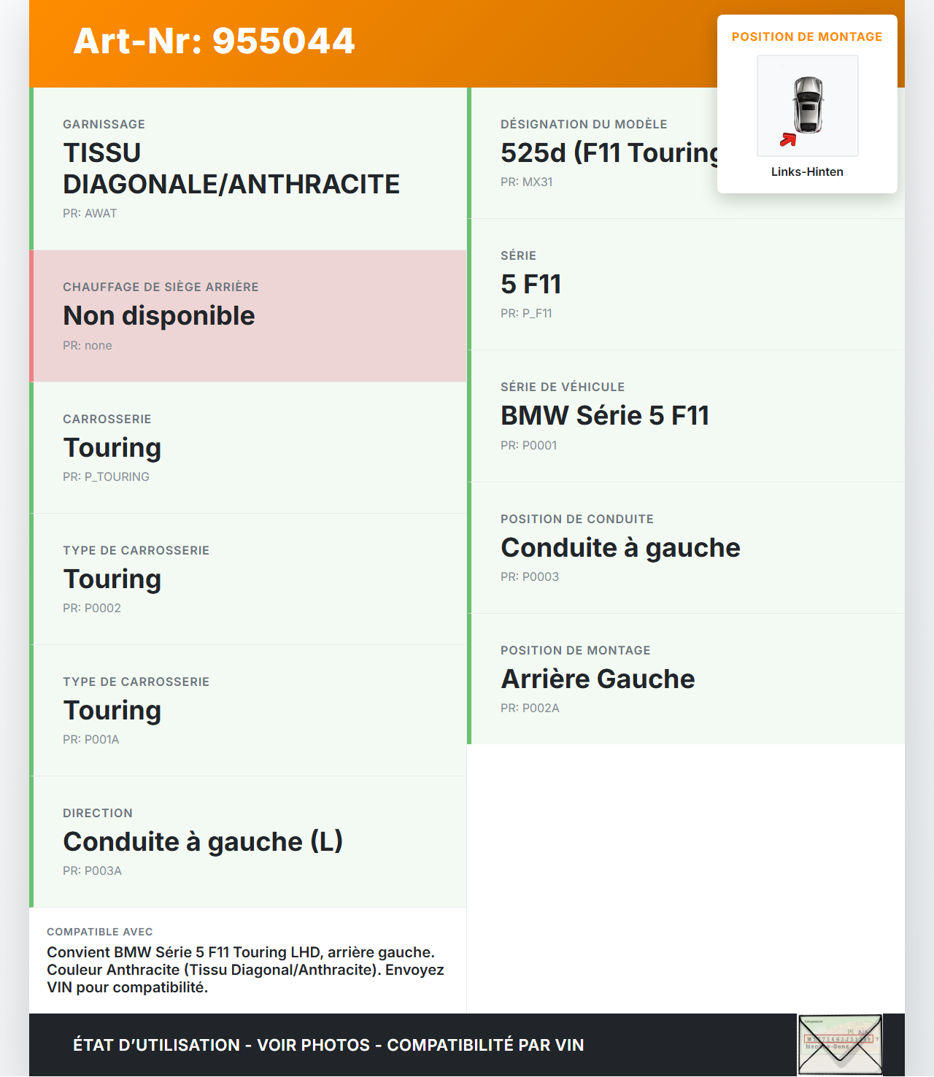Click the Compatible avec description text
The image size is (934, 1077).
coord(245,970)
